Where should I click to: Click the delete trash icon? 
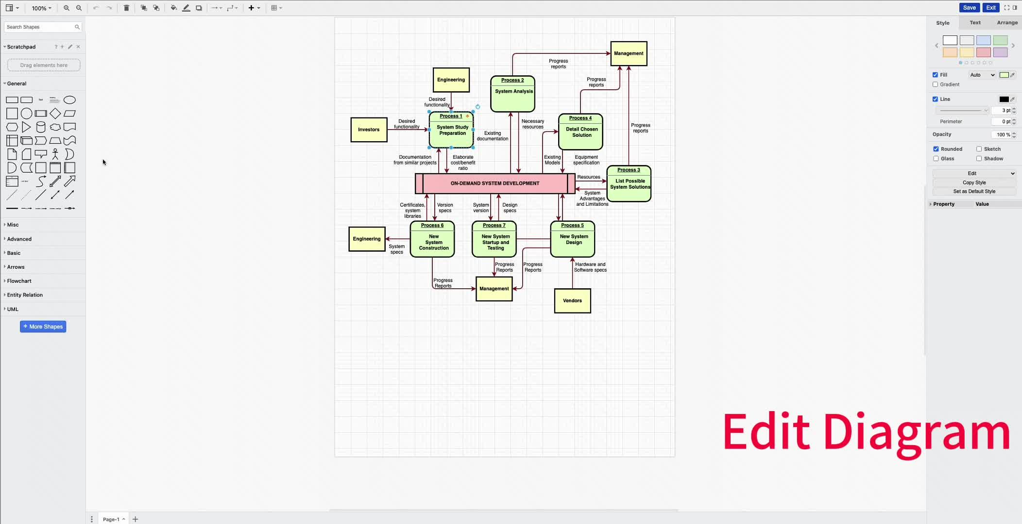(126, 8)
